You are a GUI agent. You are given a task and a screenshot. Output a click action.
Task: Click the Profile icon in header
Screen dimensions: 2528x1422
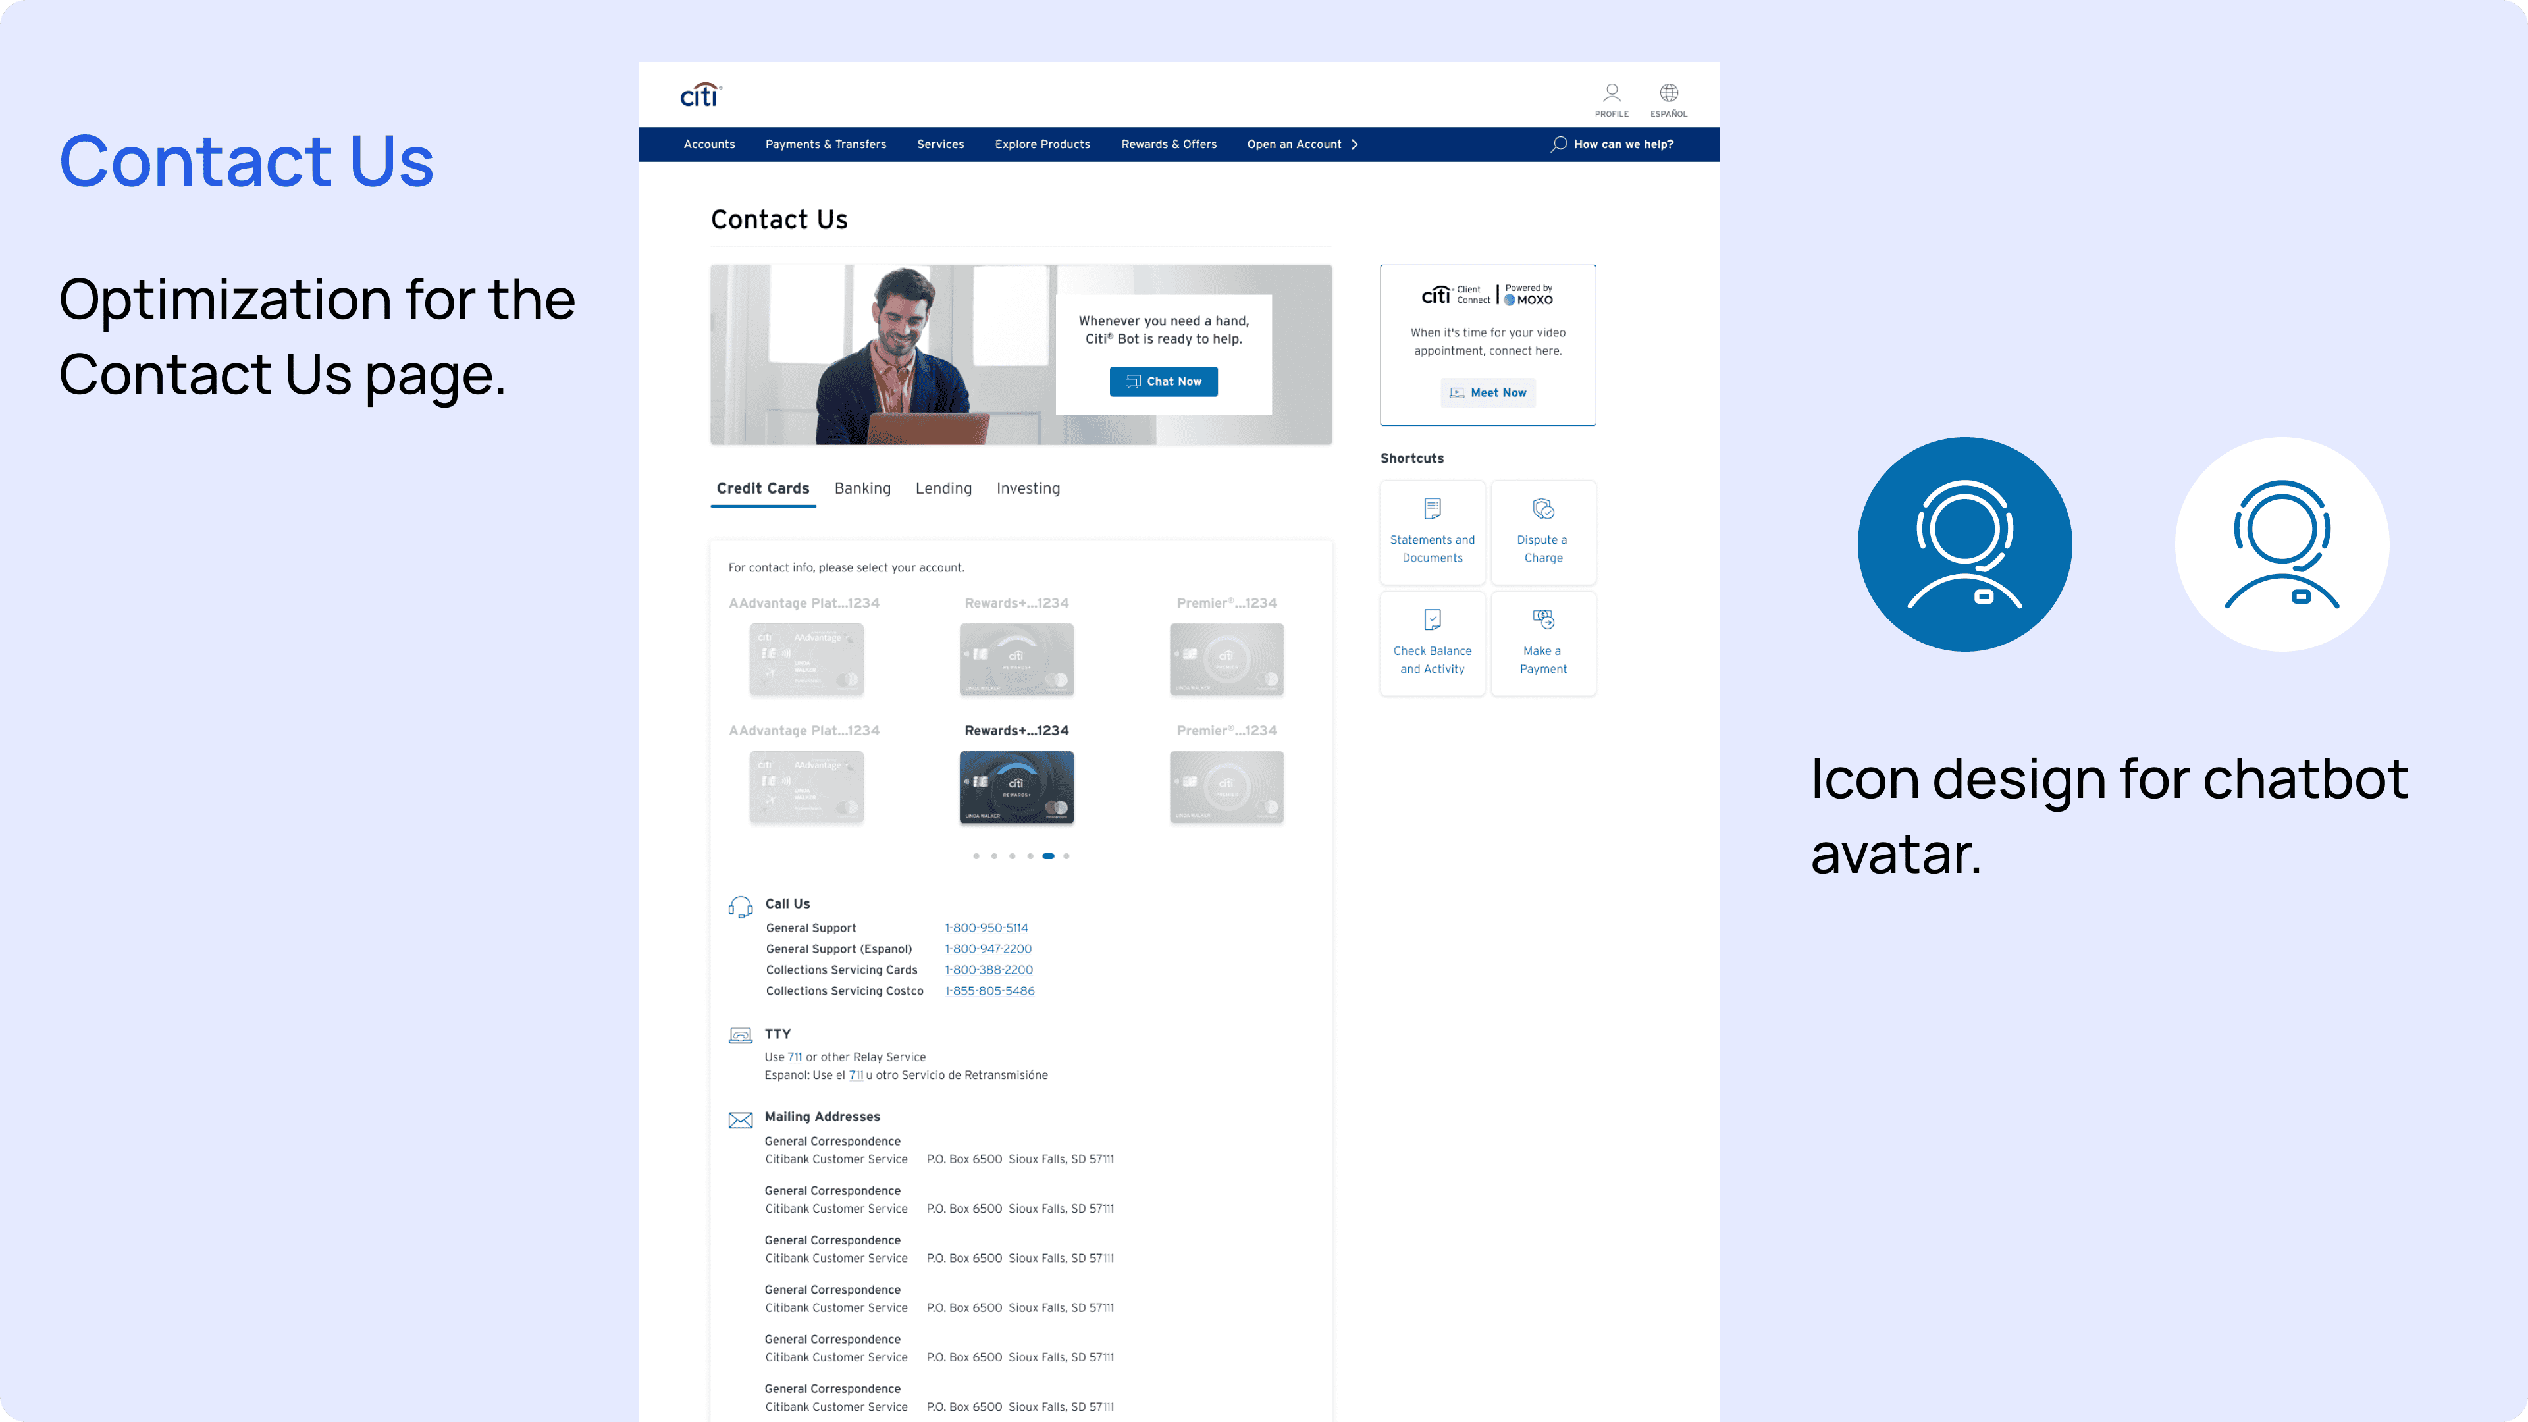click(1612, 94)
